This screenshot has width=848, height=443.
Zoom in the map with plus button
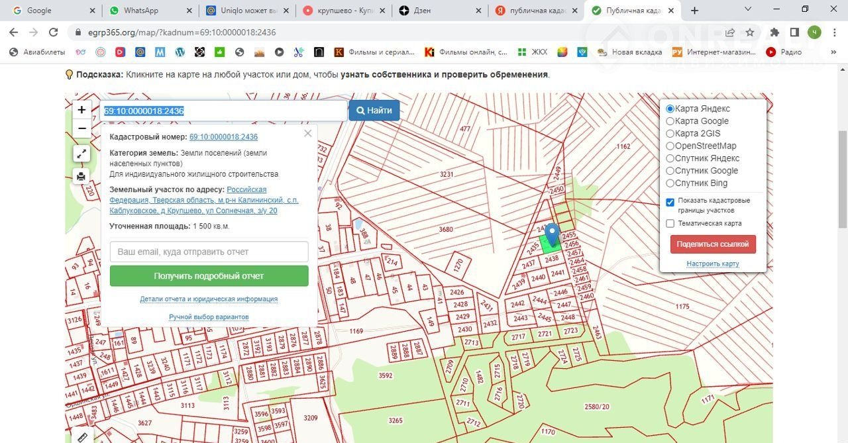coord(81,110)
